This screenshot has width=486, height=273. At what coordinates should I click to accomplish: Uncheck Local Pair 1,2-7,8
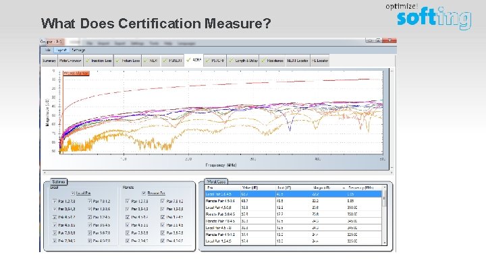55,201
